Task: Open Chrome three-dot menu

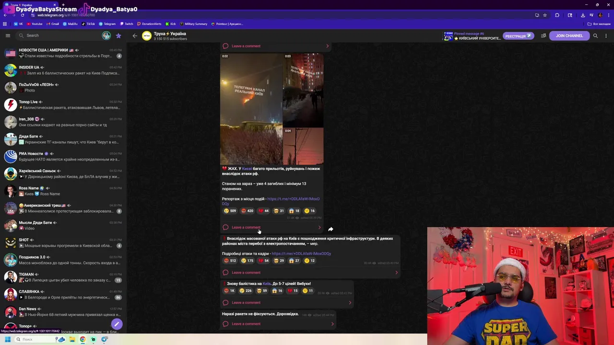Action: tap(608, 15)
